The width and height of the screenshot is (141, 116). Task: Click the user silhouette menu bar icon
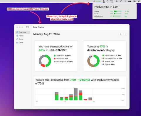pos(104,1)
